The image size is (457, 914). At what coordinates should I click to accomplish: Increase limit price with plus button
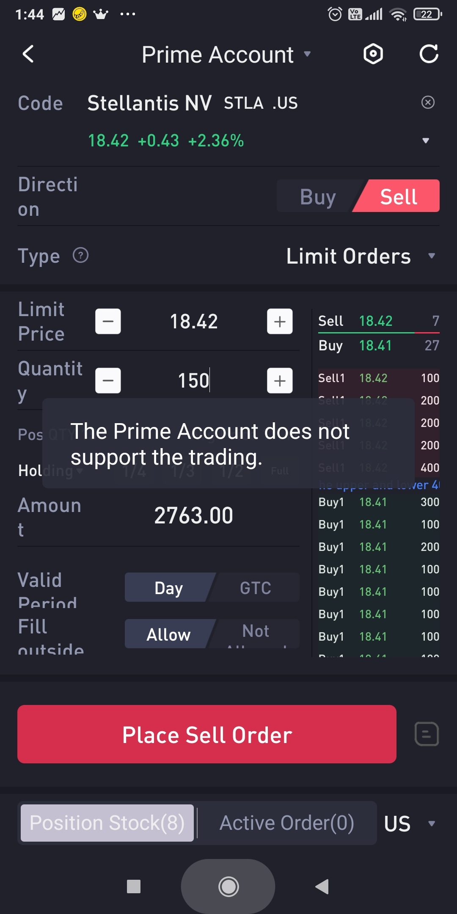click(x=280, y=322)
